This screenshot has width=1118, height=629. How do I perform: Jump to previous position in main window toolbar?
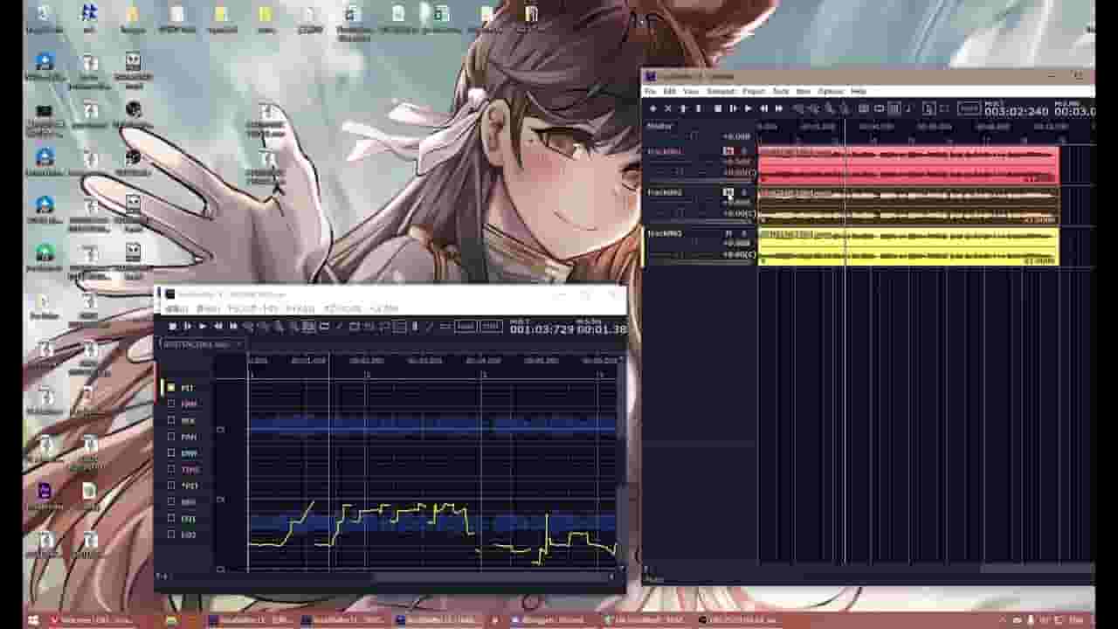pyautogui.click(x=763, y=109)
